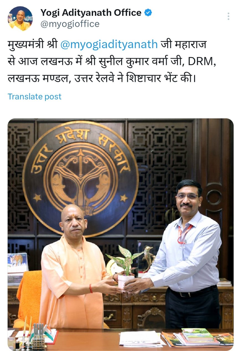Open the three-dot more options menu
Screen dimensions: 241x351
tap(228, 16)
